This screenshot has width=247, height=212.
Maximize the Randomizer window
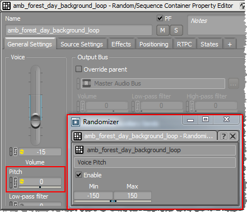(x=206, y=120)
